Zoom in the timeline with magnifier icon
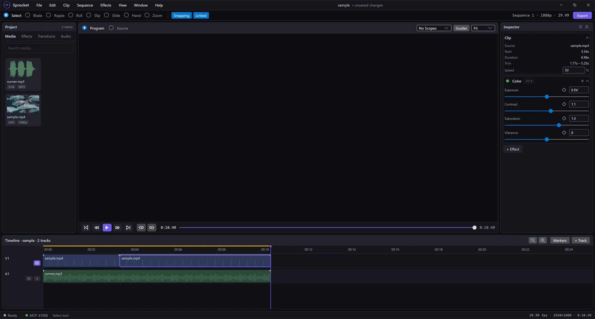Screen dimensions: 595x319 tap(543, 240)
